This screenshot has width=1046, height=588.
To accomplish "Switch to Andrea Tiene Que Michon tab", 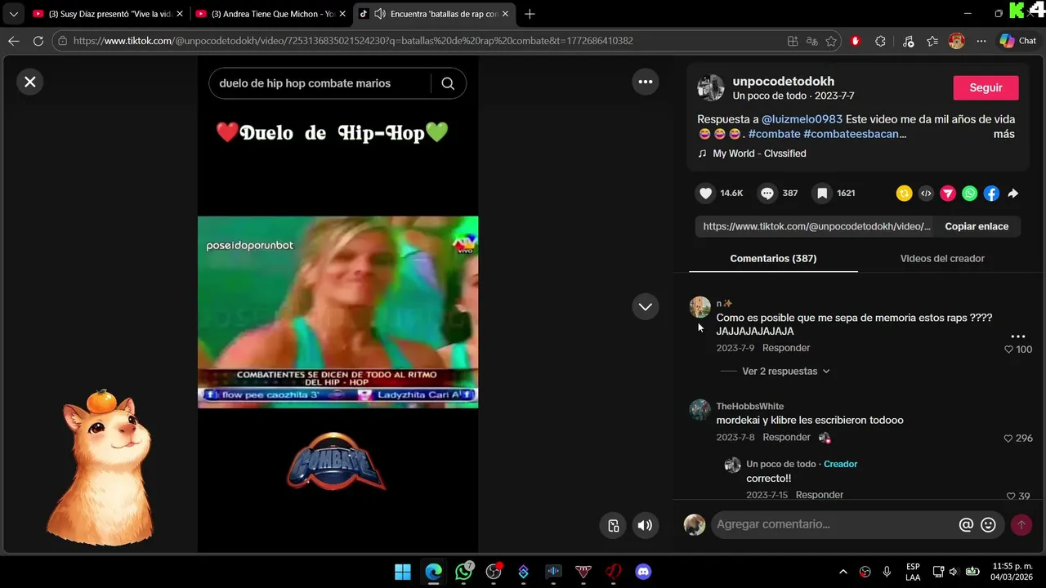I will tap(269, 14).
